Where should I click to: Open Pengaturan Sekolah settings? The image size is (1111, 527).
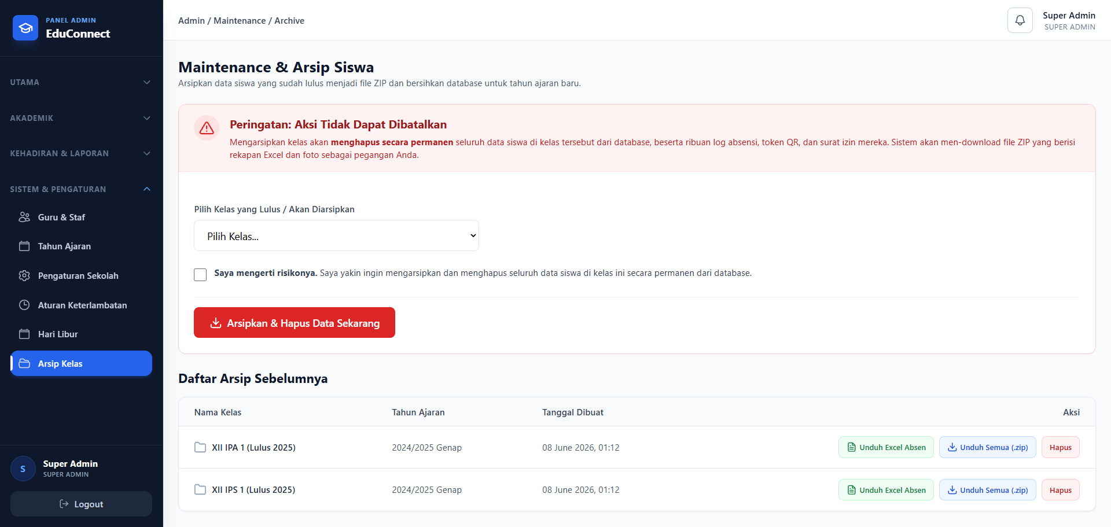[81, 275]
